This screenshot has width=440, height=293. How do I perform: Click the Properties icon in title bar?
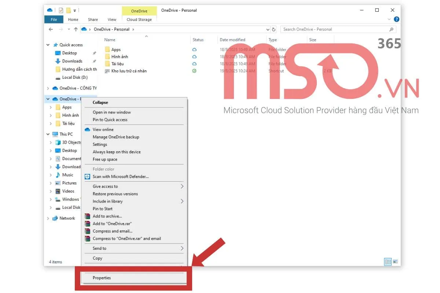[x=61, y=10]
